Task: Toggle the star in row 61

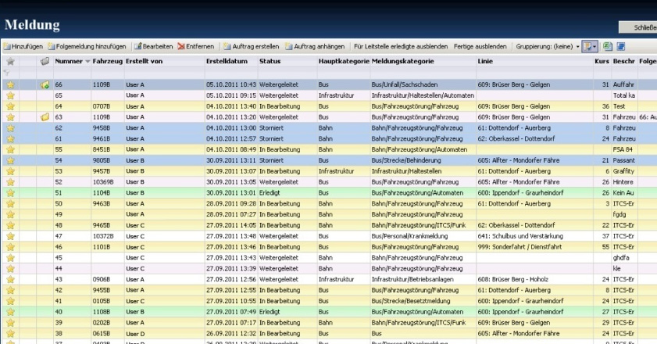Action: tap(10, 139)
